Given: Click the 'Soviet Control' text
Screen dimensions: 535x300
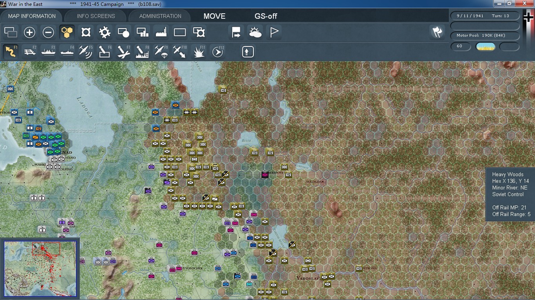Looking at the screenshot, I should coord(508,194).
